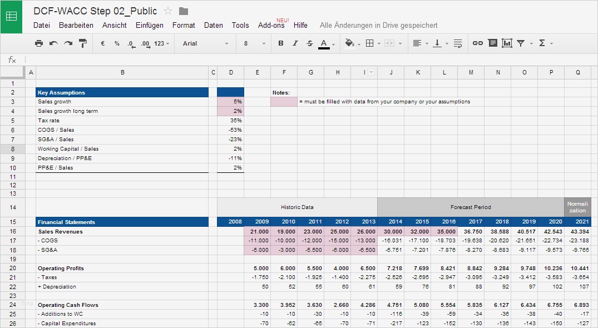Click the Google Sheets home logo
The image size is (598, 328).
pos(11,17)
